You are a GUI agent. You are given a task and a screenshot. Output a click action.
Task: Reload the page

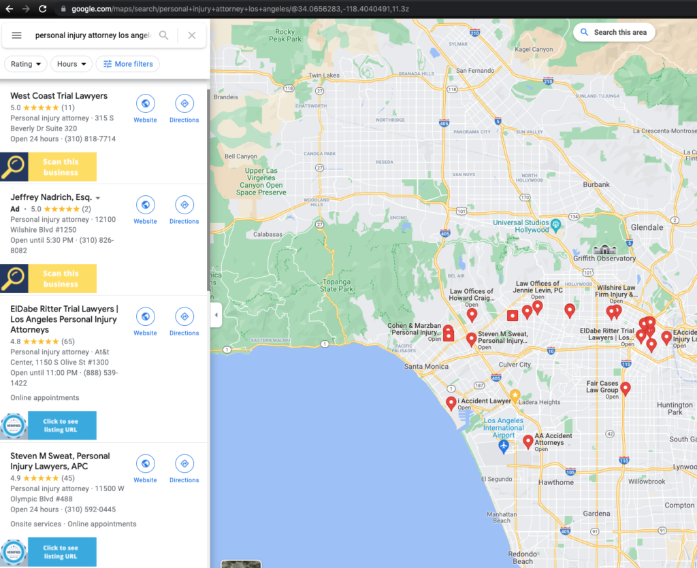pyautogui.click(x=43, y=8)
